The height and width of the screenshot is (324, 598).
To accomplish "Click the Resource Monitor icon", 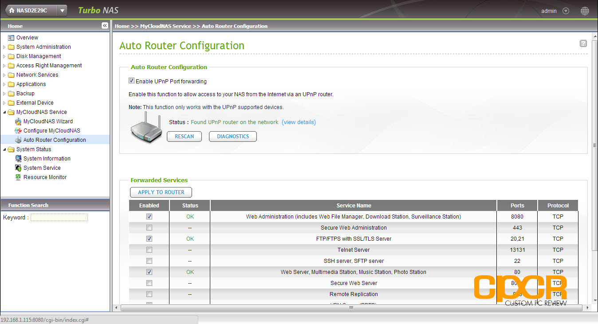I will (18, 177).
